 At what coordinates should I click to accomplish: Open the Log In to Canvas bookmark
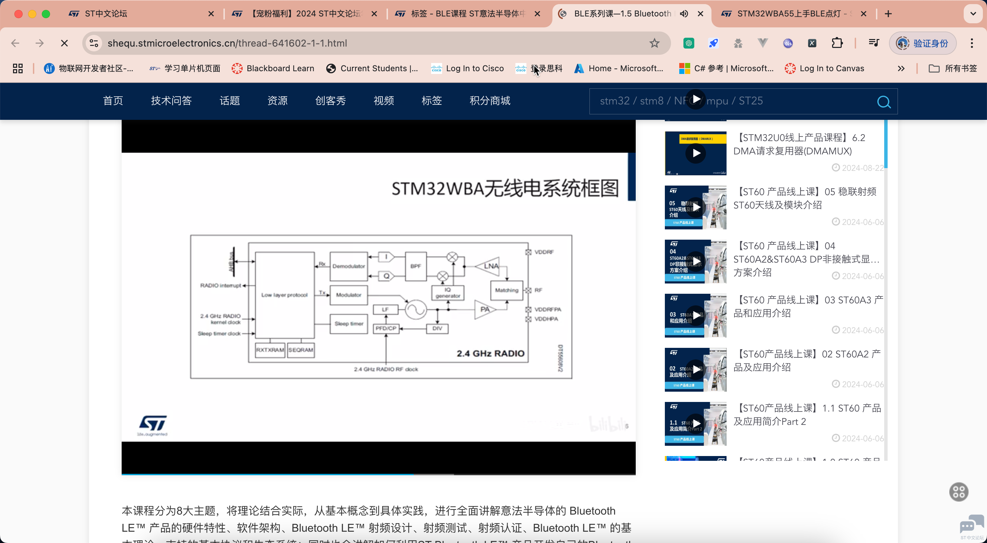point(824,68)
